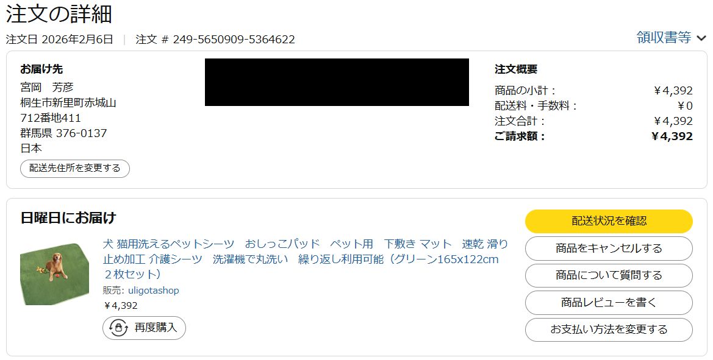The height and width of the screenshot is (360, 713).
Task: Select the bold ご請求額 total amount
Action: 672,136
